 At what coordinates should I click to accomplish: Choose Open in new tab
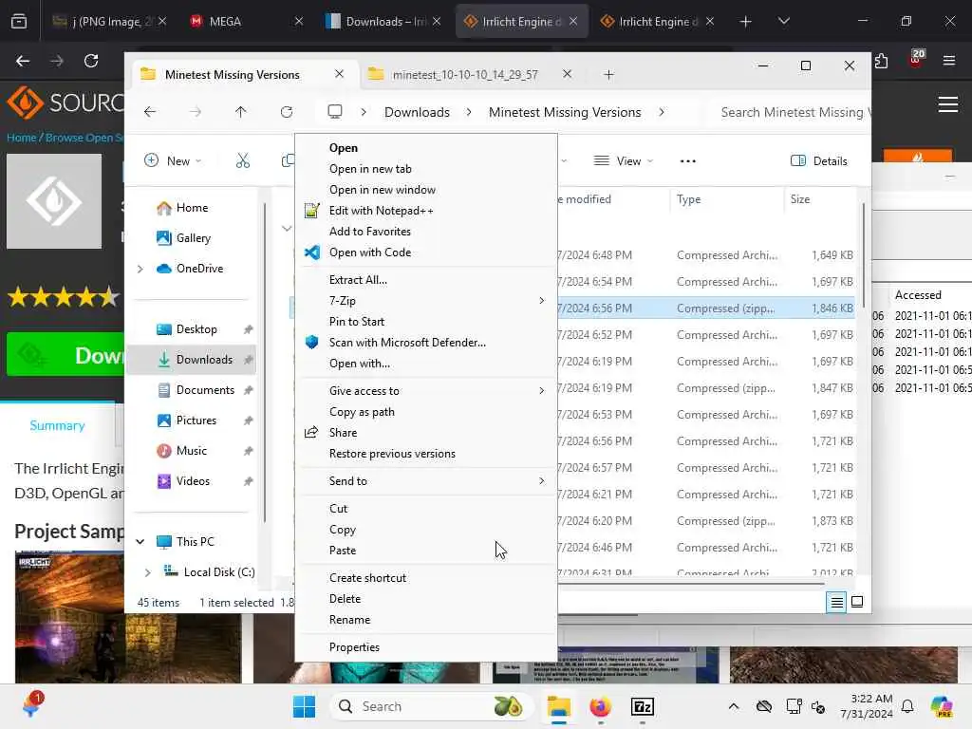[370, 169]
